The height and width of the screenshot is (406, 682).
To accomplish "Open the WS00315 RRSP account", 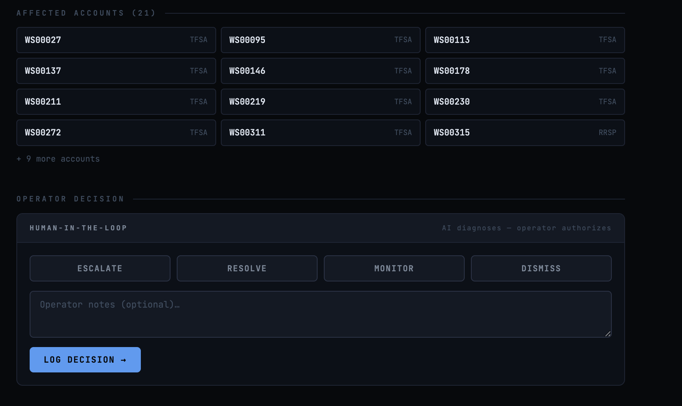I will pos(525,133).
